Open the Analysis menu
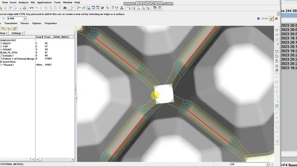 pyautogui.click(x=23, y=2)
